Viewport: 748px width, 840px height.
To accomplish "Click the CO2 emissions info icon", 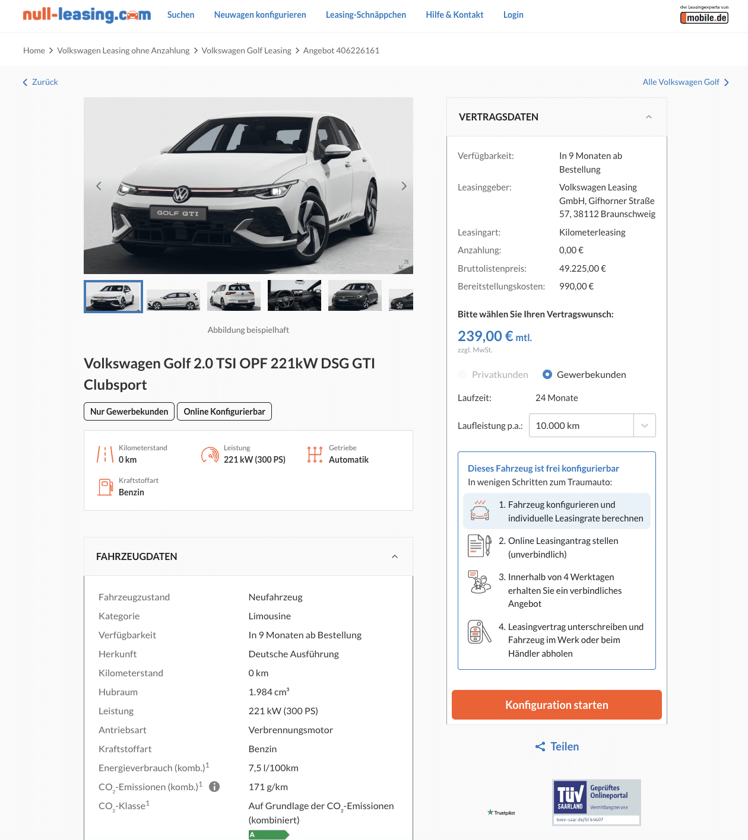I will (x=214, y=787).
